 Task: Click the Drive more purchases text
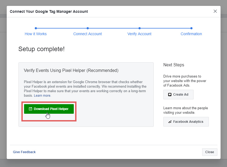185,81
